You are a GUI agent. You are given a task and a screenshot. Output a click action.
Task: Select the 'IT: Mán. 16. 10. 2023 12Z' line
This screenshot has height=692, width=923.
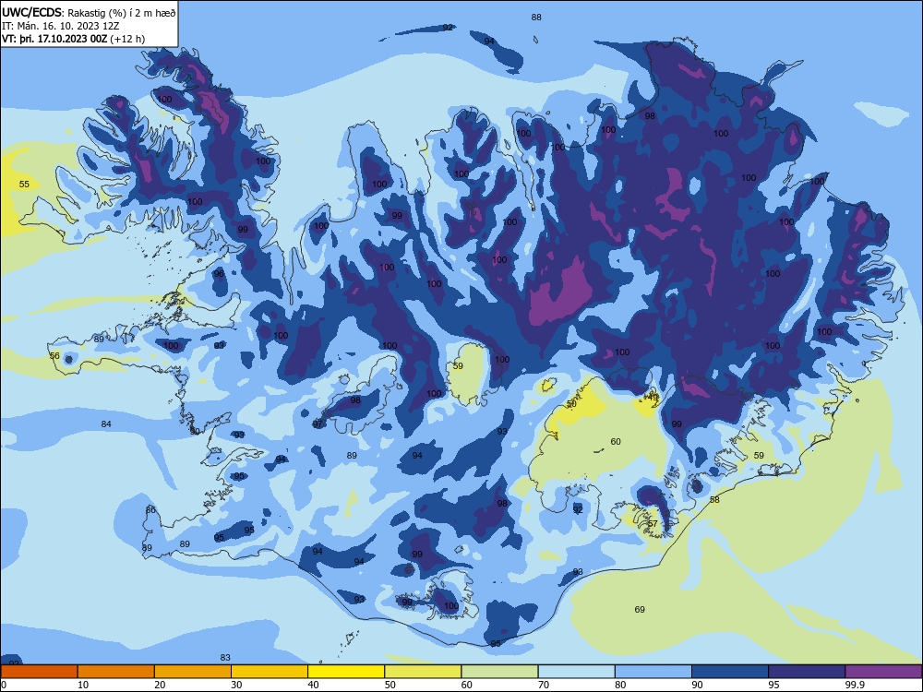pyautogui.click(x=61, y=26)
